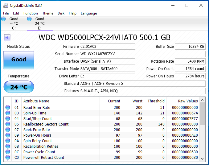Click status orb beside Reallocated Sectors Count
Viewport: 209px width, 165px height.
point(8,124)
